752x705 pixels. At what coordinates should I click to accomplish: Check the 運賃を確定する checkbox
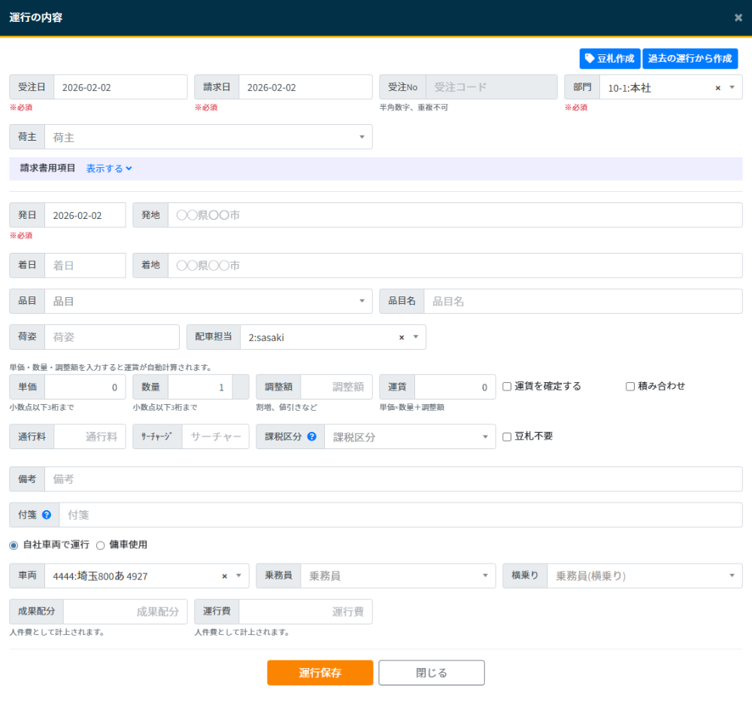coord(507,386)
